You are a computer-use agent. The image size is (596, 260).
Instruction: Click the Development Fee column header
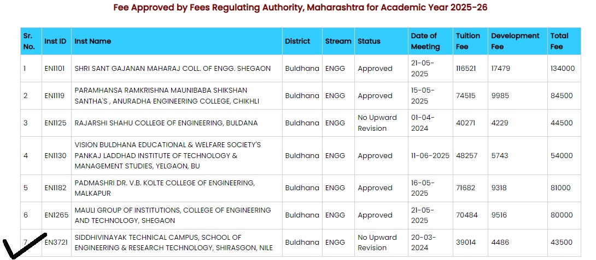coord(515,41)
